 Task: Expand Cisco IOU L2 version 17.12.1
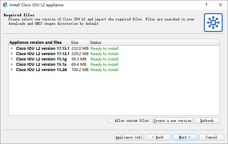(x=12, y=54)
